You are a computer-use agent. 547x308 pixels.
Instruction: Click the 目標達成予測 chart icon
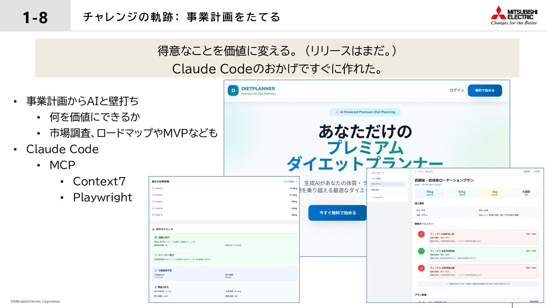click(156, 270)
